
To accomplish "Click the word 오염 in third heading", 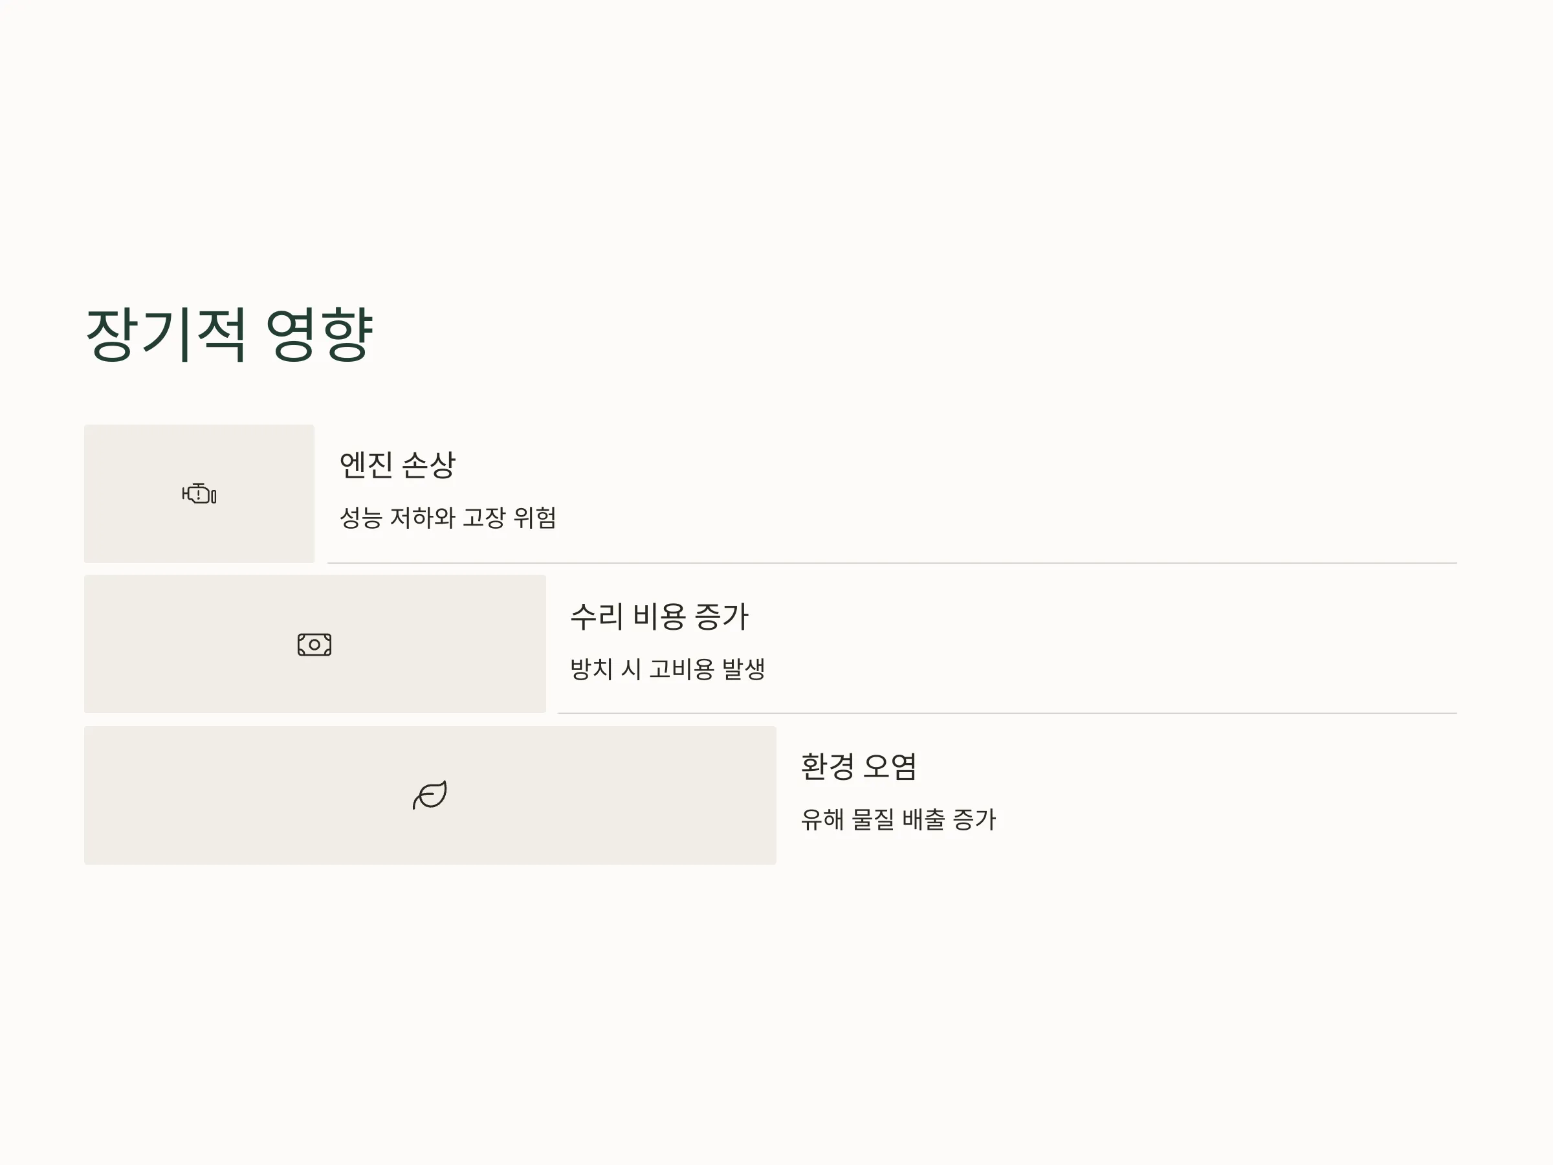I will [x=890, y=766].
